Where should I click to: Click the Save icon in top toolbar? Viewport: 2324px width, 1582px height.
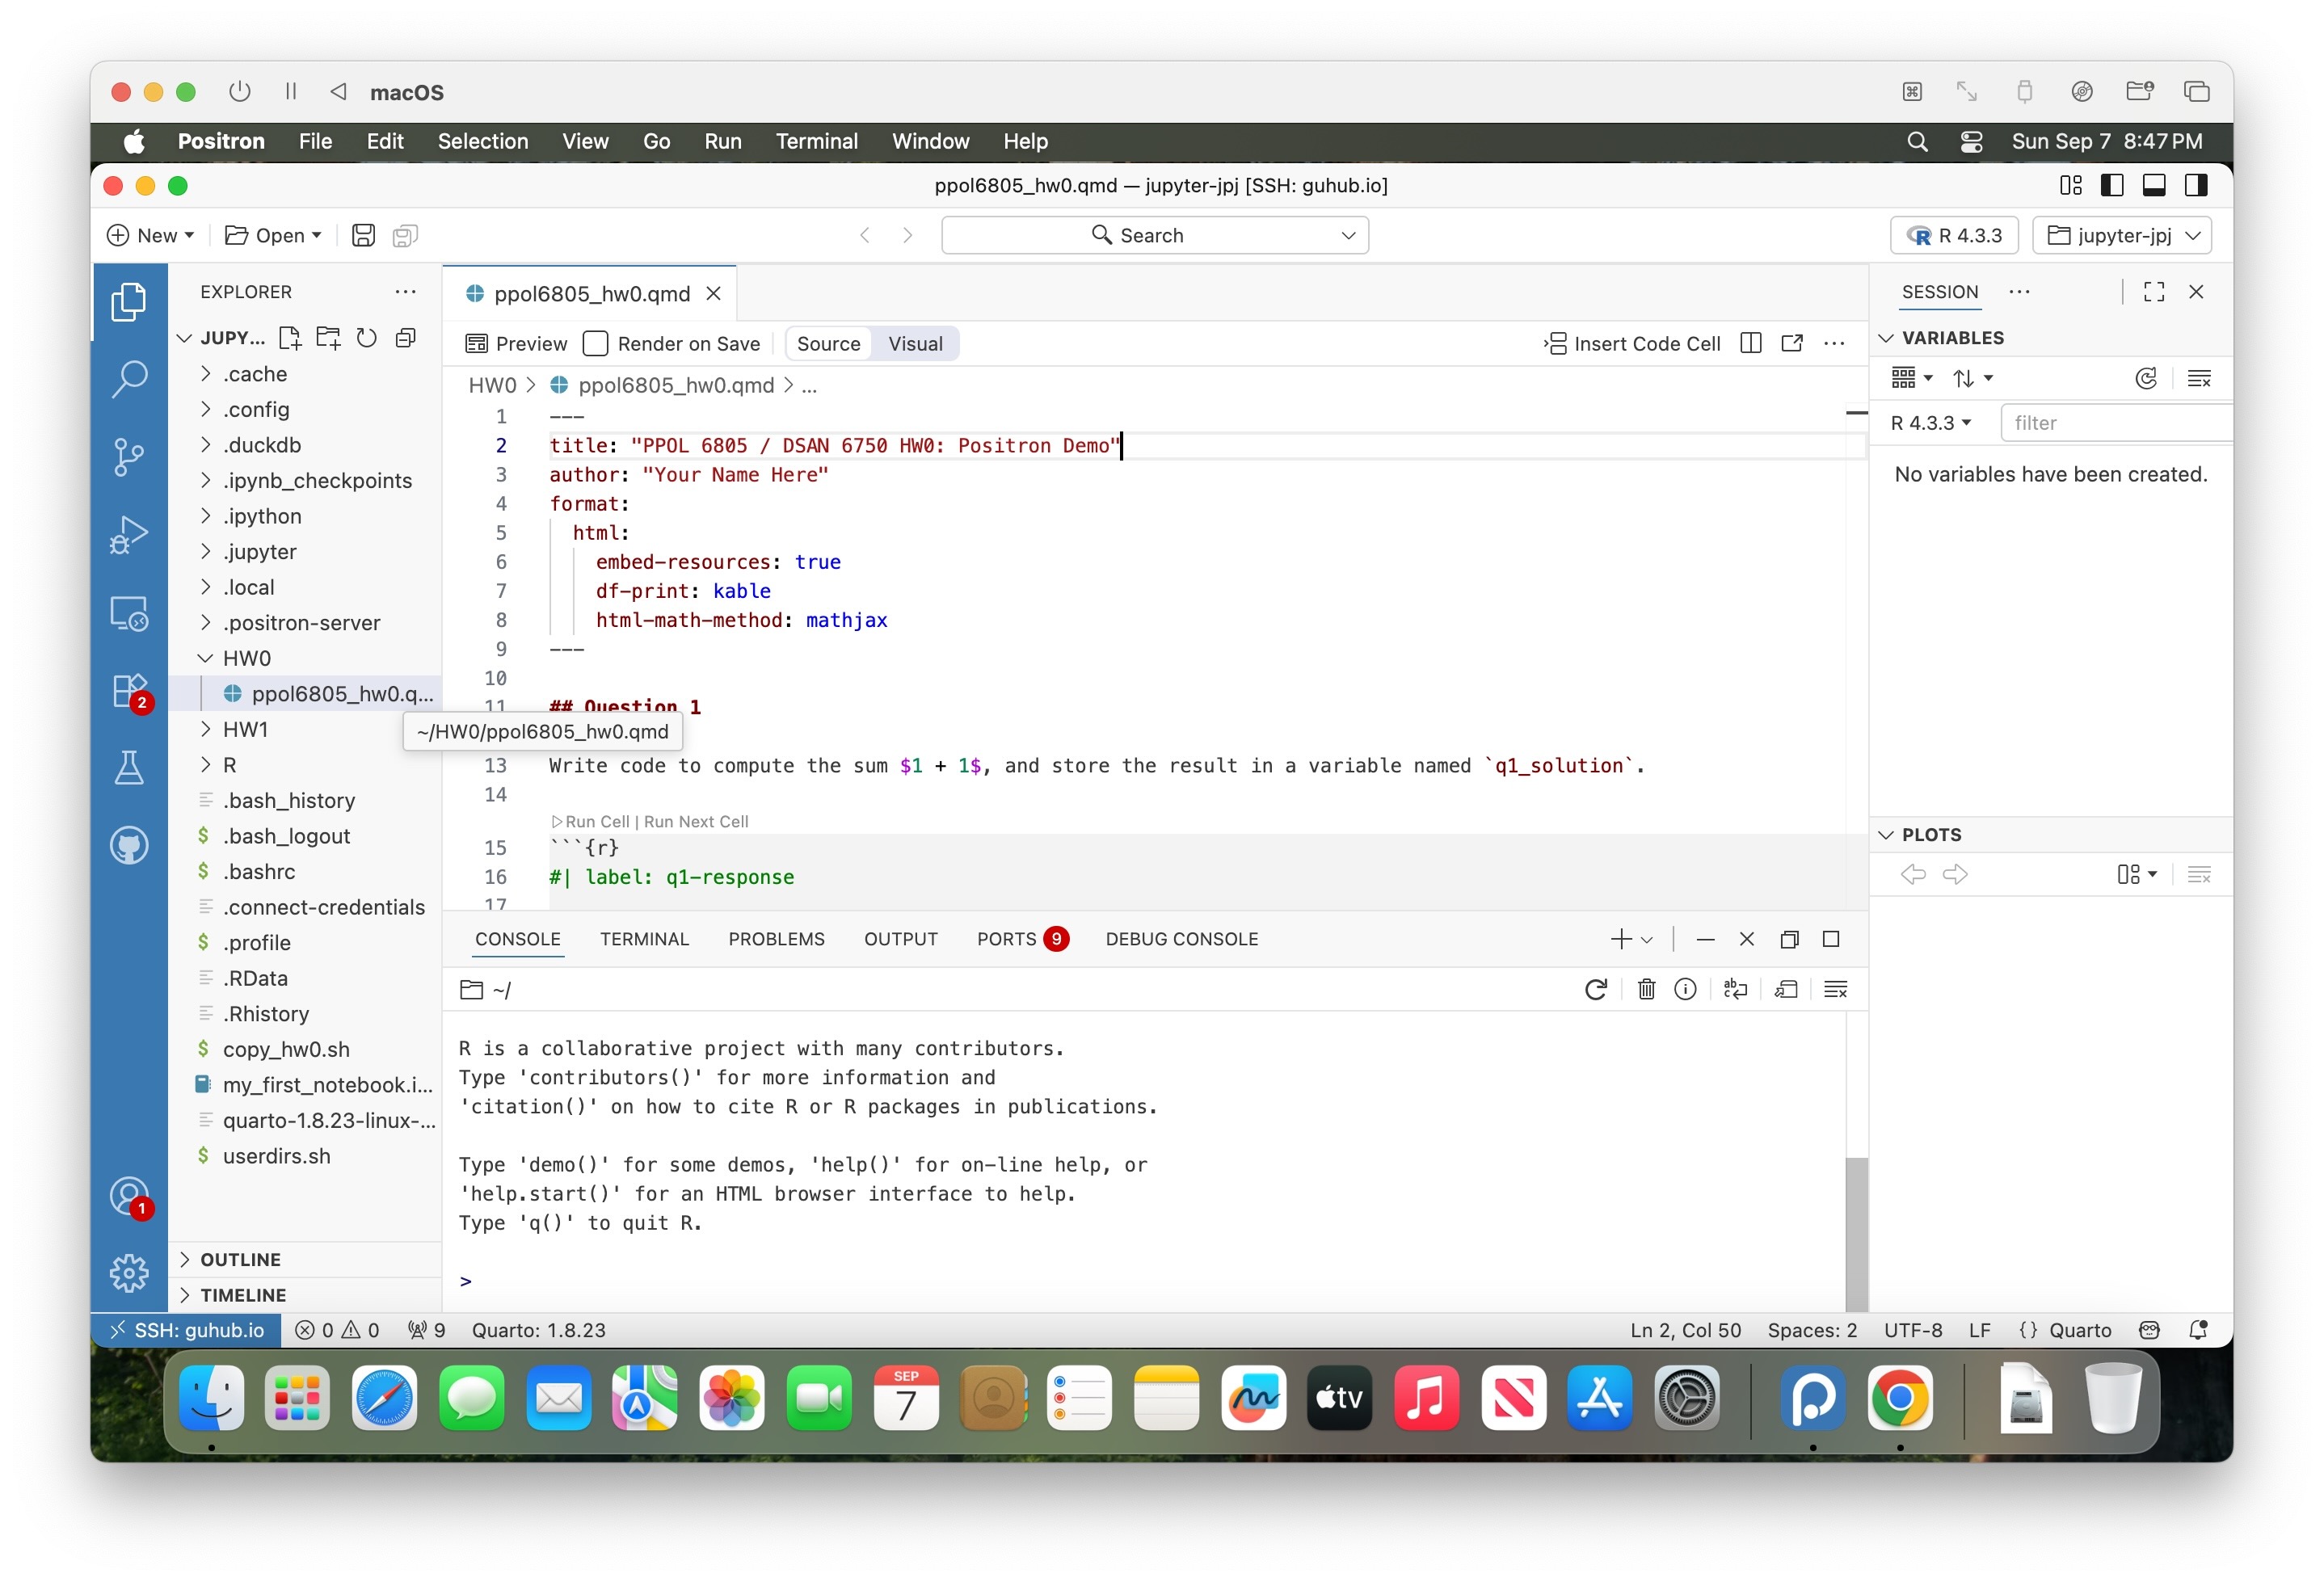tap(363, 235)
